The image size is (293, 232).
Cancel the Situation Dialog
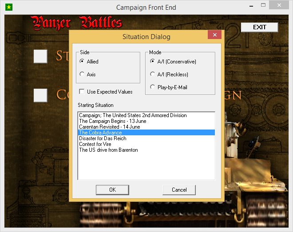point(179,190)
